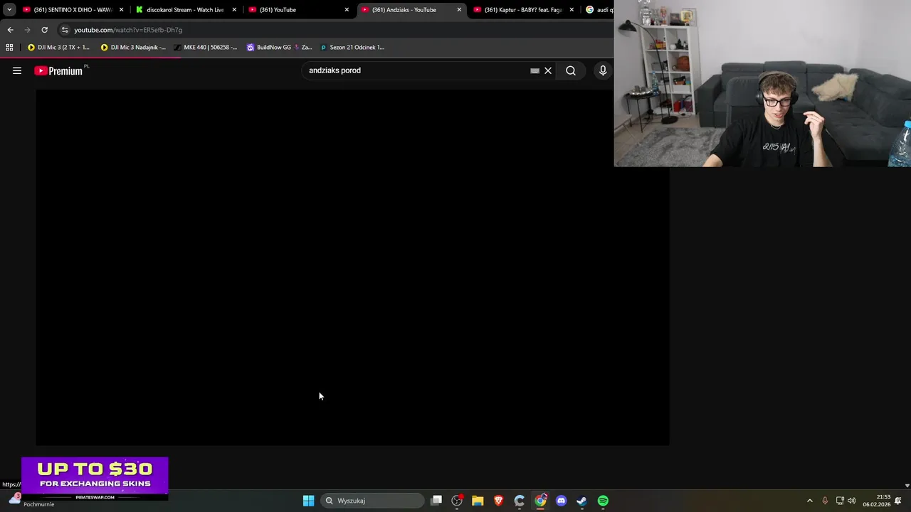911x512 pixels.
Task: Open network settings tray icon
Action: (840, 501)
